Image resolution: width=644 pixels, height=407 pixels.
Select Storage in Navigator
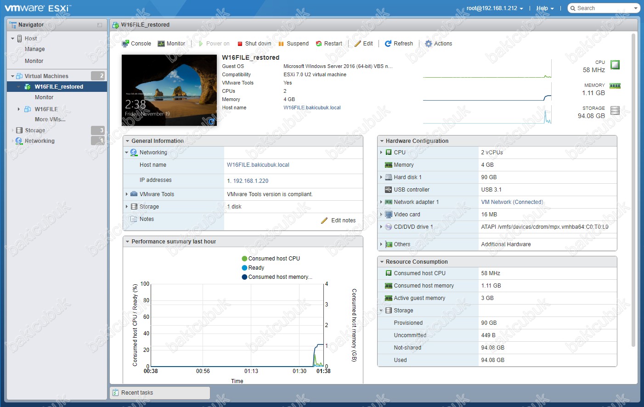(35, 130)
